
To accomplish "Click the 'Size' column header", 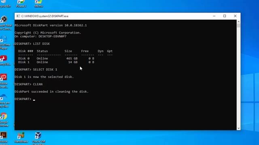I will (68, 51).
